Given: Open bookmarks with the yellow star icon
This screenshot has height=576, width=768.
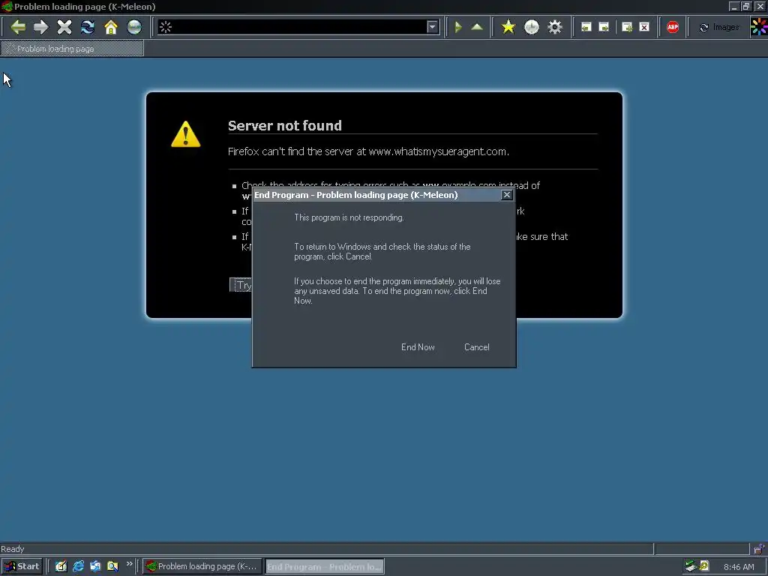Looking at the screenshot, I should click(x=508, y=27).
